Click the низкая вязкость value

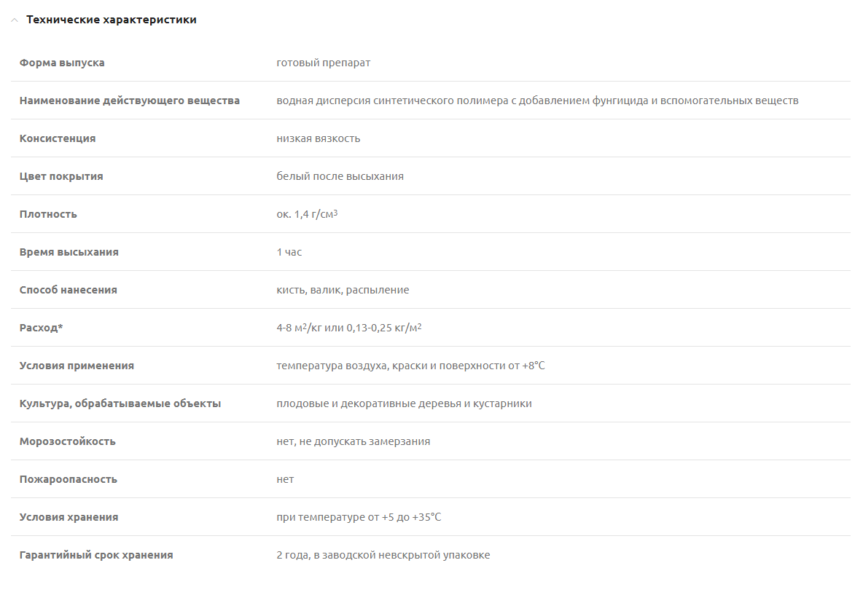point(318,138)
